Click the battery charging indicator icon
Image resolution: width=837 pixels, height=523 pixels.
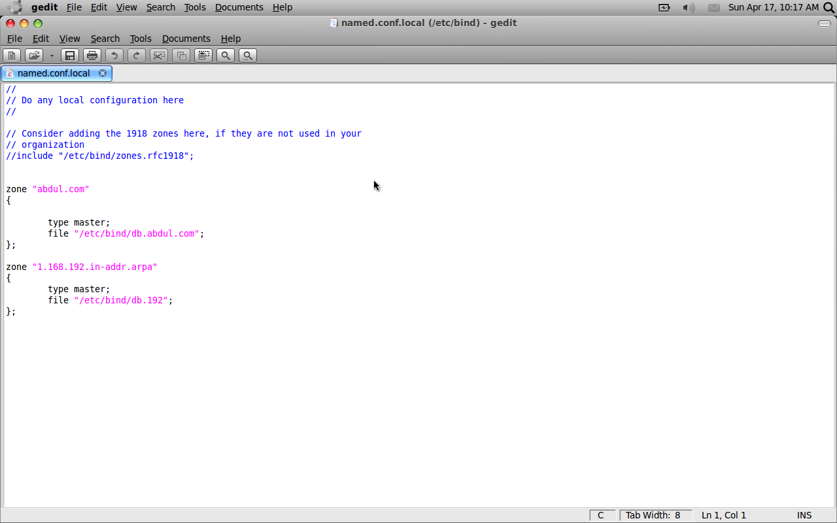[664, 7]
